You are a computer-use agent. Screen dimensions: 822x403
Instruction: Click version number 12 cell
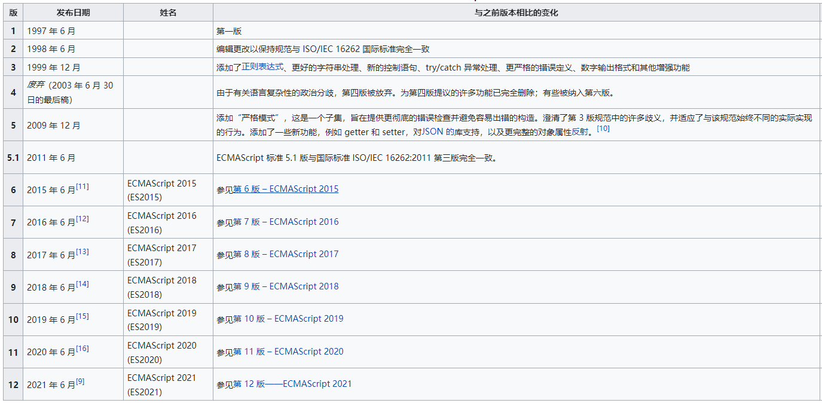[13, 384]
